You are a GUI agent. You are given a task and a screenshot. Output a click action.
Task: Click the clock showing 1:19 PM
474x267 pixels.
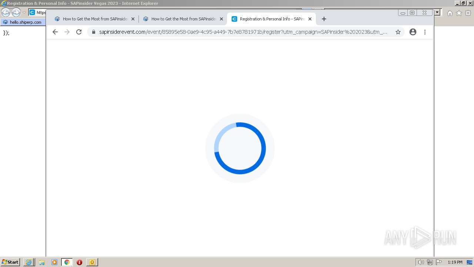pyautogui.click(x=455, y=262)
